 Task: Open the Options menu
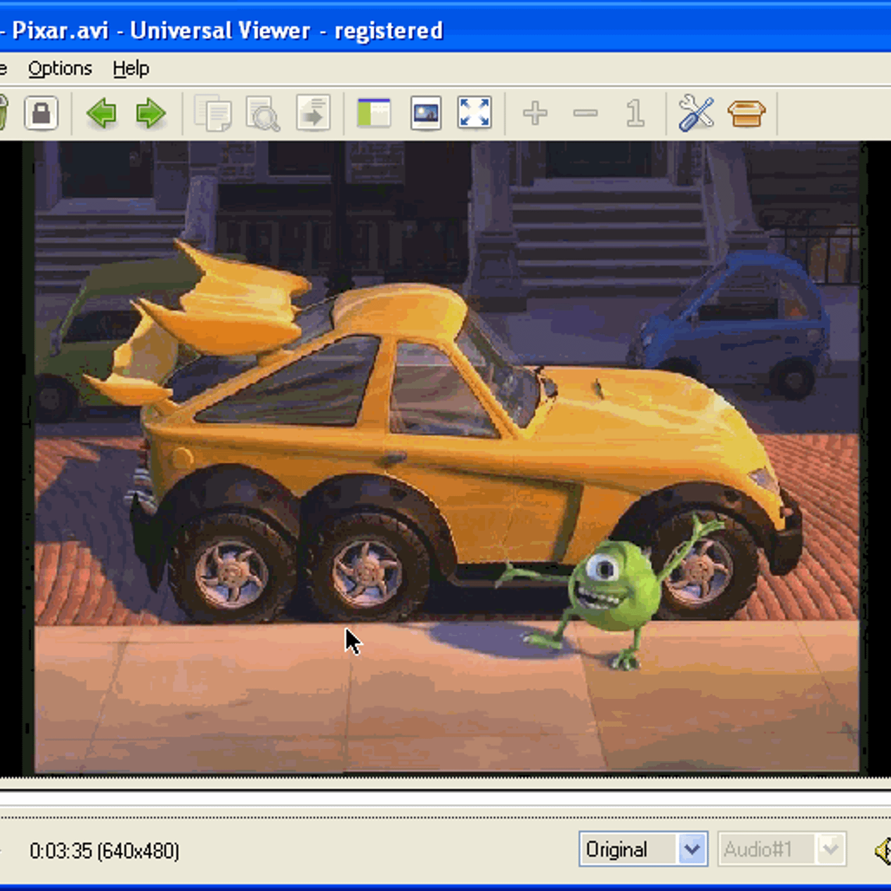pyautogui.click(x=60, y=68)
